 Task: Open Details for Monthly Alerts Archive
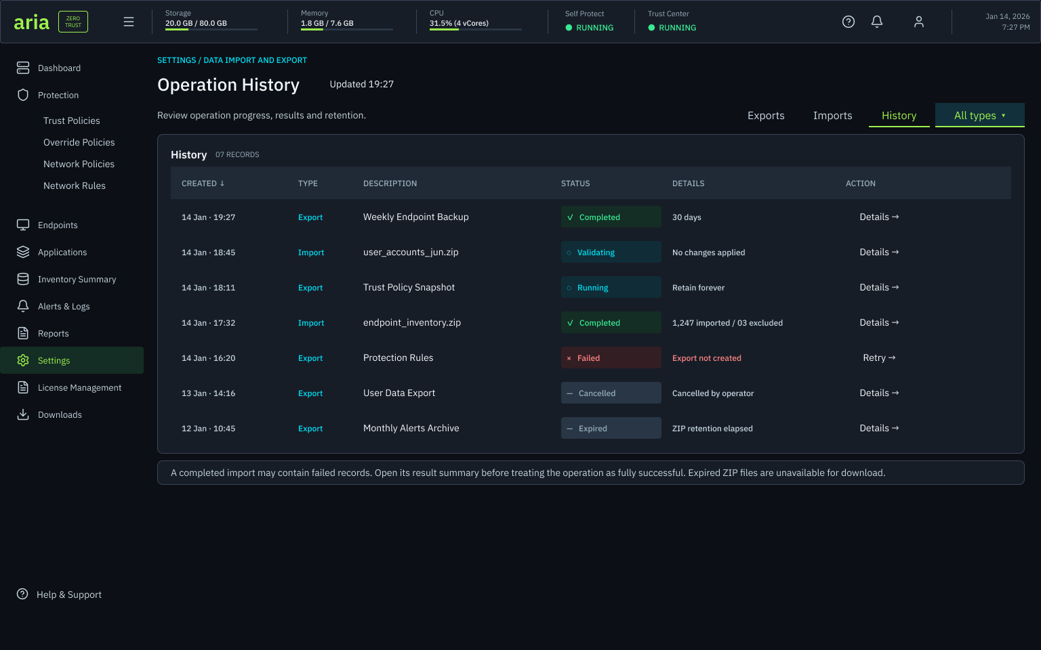click(x=879, y=428)
